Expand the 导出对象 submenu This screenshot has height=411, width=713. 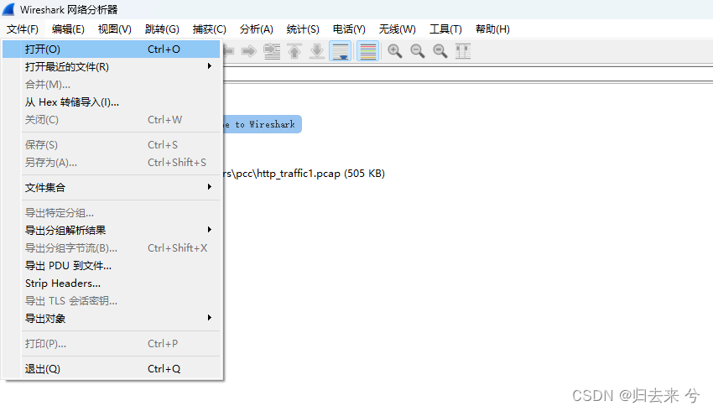pos(112,318)
